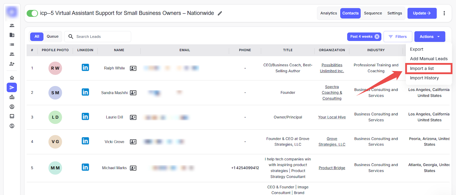Viewport: 456px width, 195px height.
Task: Click the dollar sign billing icon
Action: click(12, 126)
